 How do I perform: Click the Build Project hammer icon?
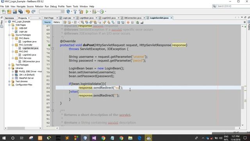75,12
